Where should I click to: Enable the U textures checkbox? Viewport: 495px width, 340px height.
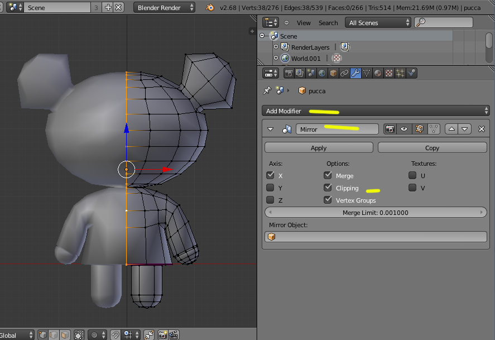(x=412, y=176)
